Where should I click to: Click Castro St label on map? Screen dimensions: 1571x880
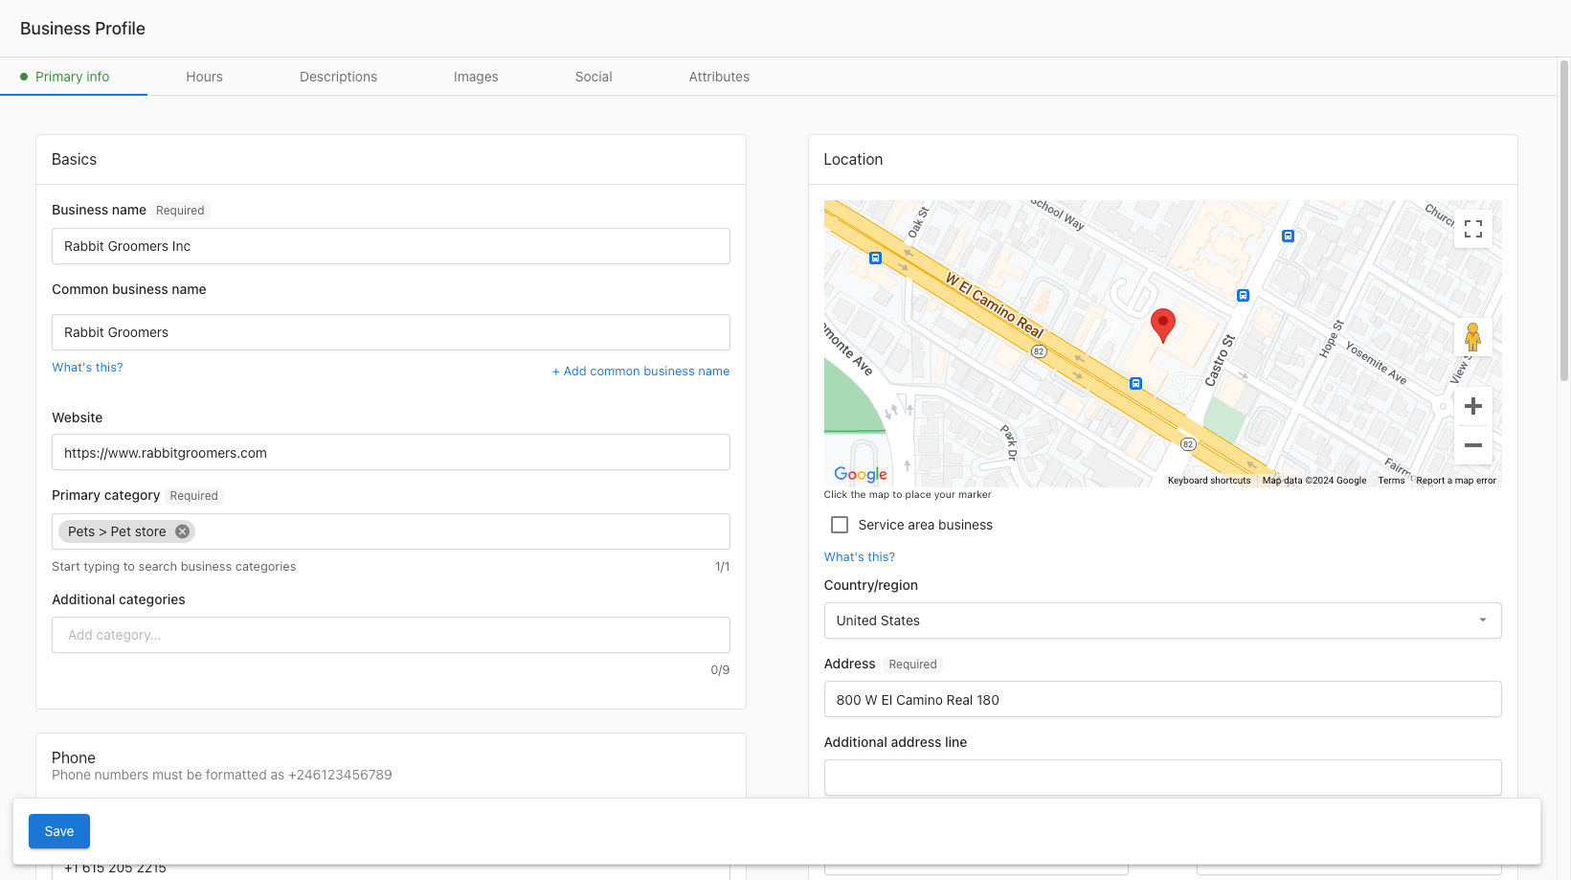click(1220, 361)
